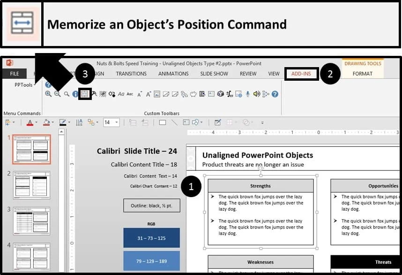Click the edit note pencil icon
Viewport: 402px width, 275px height.
[x=218, y=122]
